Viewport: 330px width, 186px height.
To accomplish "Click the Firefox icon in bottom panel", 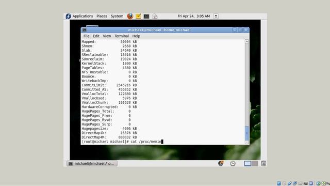I will click(x=221, y=163).
